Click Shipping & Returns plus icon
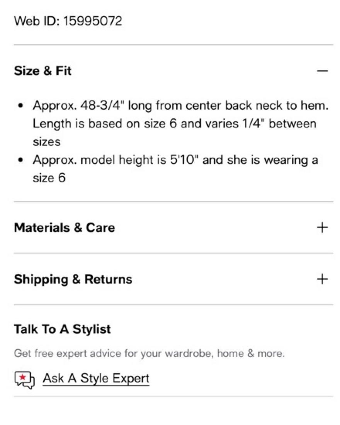This screenshot has width=340, height=425. click(x=322, y=279)
